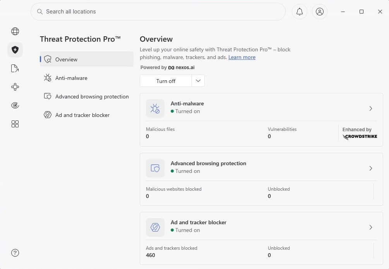Click the help question mark icon
The height and width of the screenshot is (269, 389).
pos(15,253)
